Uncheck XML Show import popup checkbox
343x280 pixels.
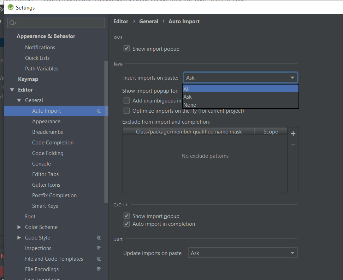[x=127, y=49]
